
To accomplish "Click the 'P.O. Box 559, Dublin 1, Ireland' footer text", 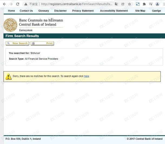I will pos(23,139).
